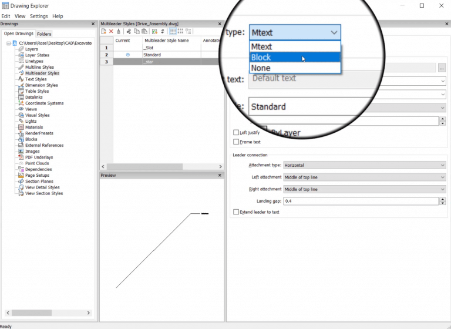Sort by Multileader Style Name column
This screenshot has height=329, width=451.
click(x=171, y=41)
